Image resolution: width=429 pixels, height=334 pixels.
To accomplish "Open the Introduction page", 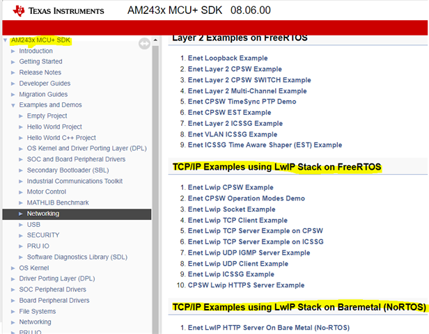I will [x=36, y=51].
